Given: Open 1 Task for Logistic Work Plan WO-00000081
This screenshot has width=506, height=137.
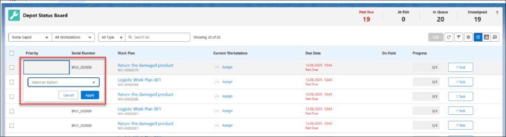Looking at the screenshot, I should coord(461,111).
